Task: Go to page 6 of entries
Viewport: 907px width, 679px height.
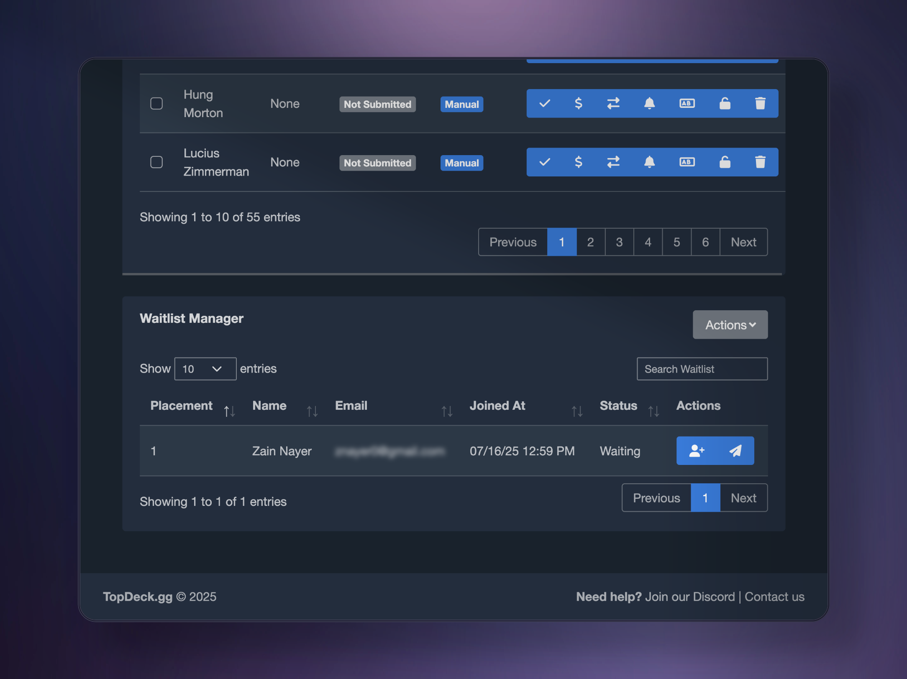Action: 705,242
